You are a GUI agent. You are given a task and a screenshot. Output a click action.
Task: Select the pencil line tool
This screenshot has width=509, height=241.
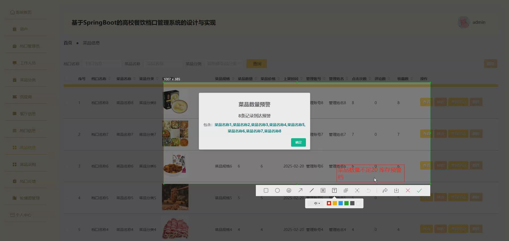pyautogui.click(x=311, y=191)
